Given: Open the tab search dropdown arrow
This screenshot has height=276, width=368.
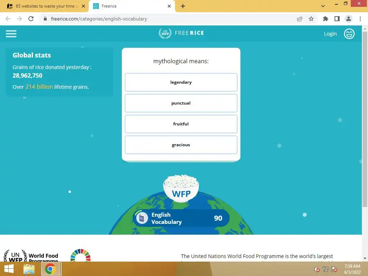Looking at the screenshot, I should (x=323, y=6).
